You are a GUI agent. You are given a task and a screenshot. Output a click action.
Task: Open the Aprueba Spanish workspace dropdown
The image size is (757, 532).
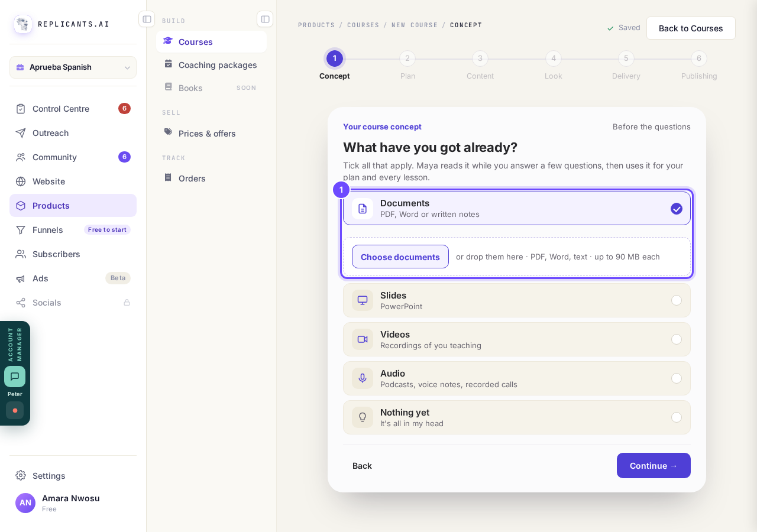(73, 67)
